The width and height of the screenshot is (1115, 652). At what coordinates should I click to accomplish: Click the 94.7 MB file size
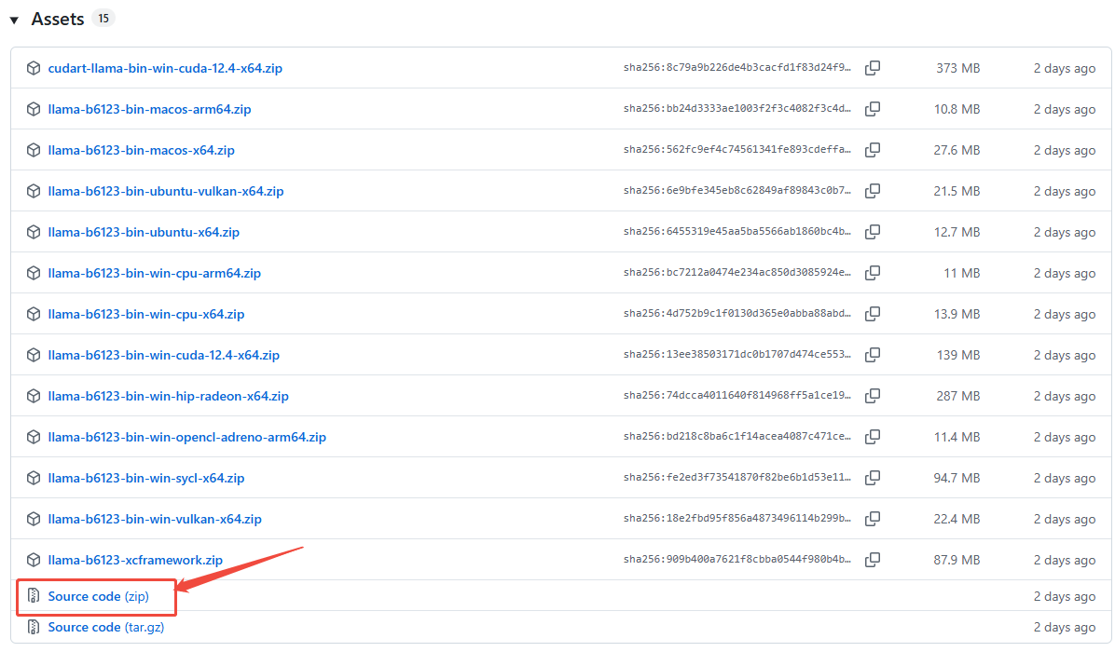click(x=957, y=478)
